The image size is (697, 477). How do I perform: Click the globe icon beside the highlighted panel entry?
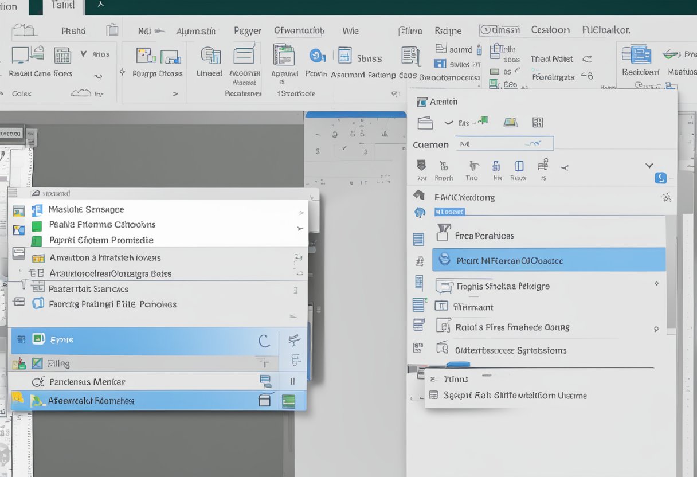[x=444, y=261]
